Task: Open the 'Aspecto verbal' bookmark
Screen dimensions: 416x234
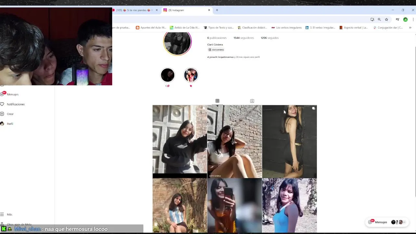Action: [x=353, y=28]
